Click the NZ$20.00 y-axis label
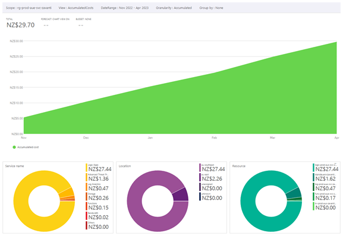Image resolution: width=343 pixels, height=236 pixels. pos(17,72)
